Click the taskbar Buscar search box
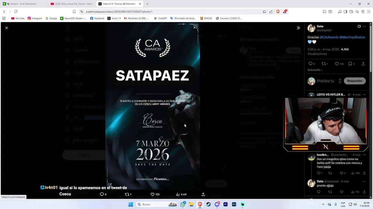Screen dimensions: 373x209 157,204
